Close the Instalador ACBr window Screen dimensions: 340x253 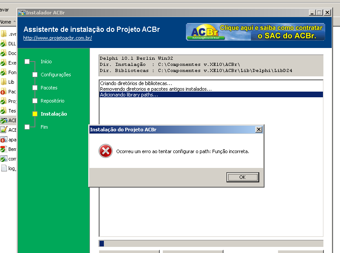tap(327, 13)
